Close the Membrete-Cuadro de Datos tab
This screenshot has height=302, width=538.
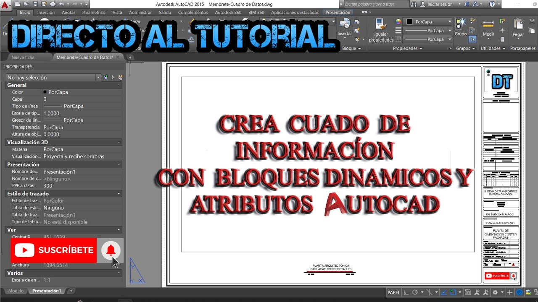point(118,57)
